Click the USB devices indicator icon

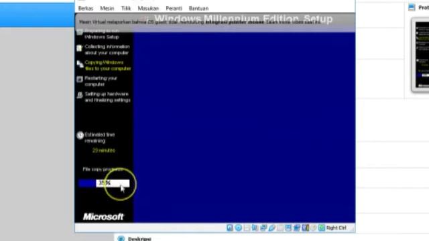271,228
